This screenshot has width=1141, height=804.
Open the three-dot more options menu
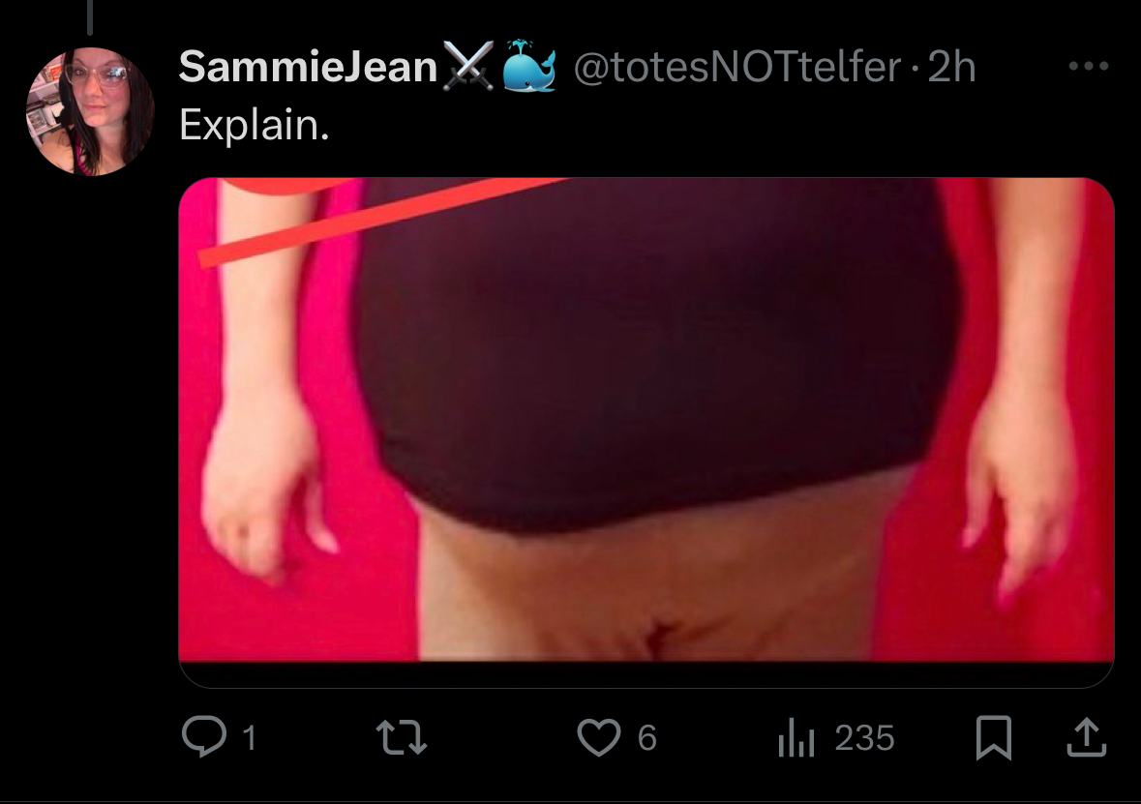click(1089, 66)
